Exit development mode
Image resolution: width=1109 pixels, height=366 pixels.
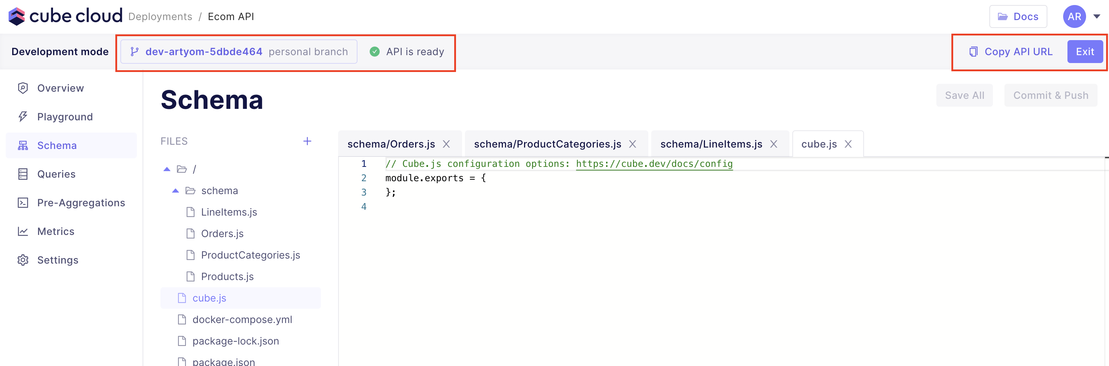click(1084, 52)
